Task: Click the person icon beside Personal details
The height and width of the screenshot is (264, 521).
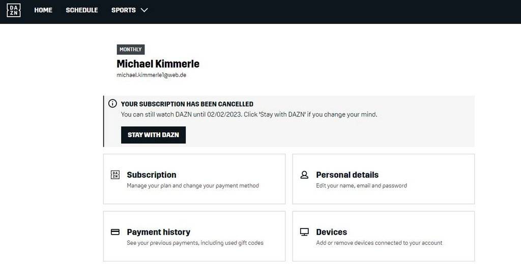Action: tap(304, 175)
